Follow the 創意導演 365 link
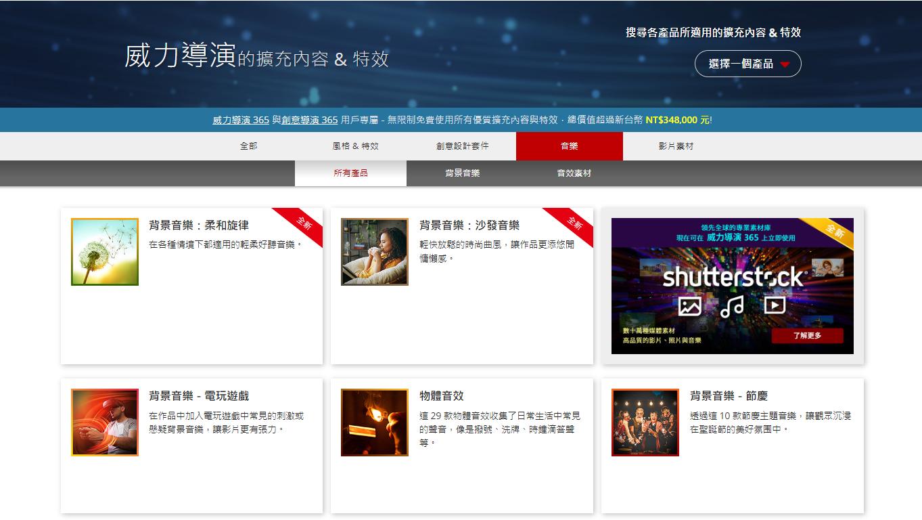The image size is (922, 520). [310, 120]
